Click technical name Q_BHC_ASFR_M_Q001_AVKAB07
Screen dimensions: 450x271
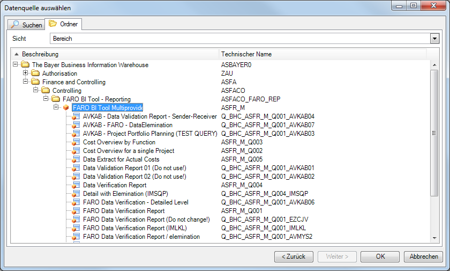pyautogui.click(x=268, y=125)
